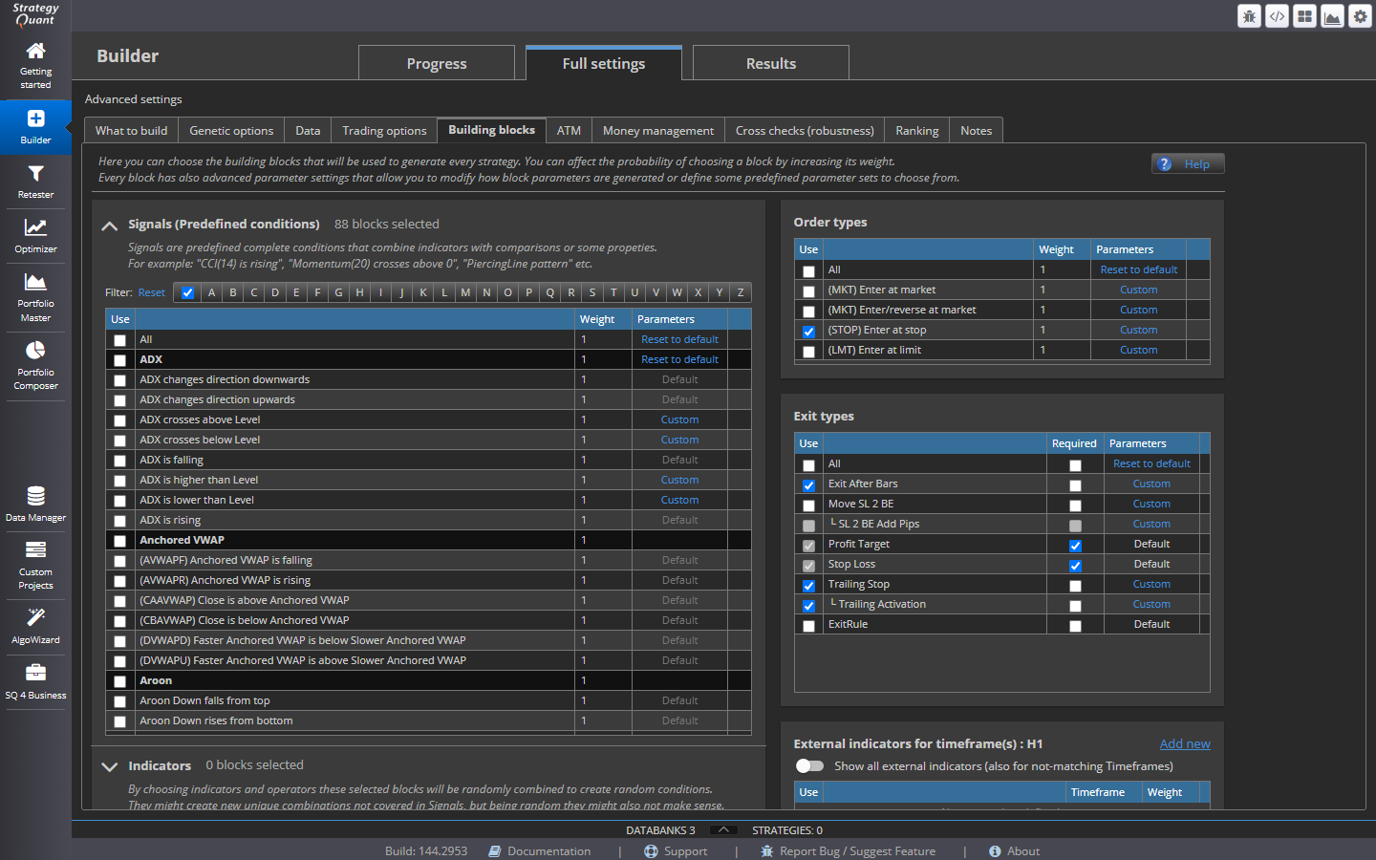Open Custom parameters for ADX crosses above Level

[679, 419]
